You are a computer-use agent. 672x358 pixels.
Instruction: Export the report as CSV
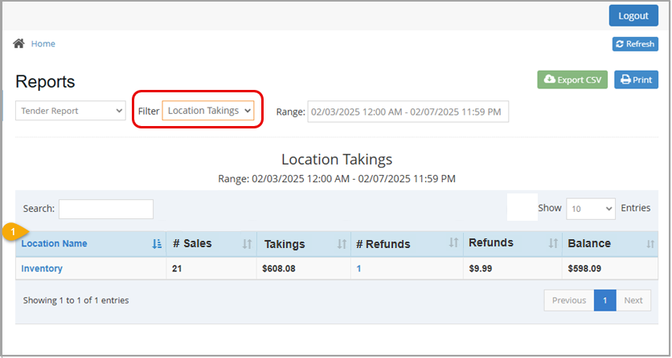tap(572, 79)
